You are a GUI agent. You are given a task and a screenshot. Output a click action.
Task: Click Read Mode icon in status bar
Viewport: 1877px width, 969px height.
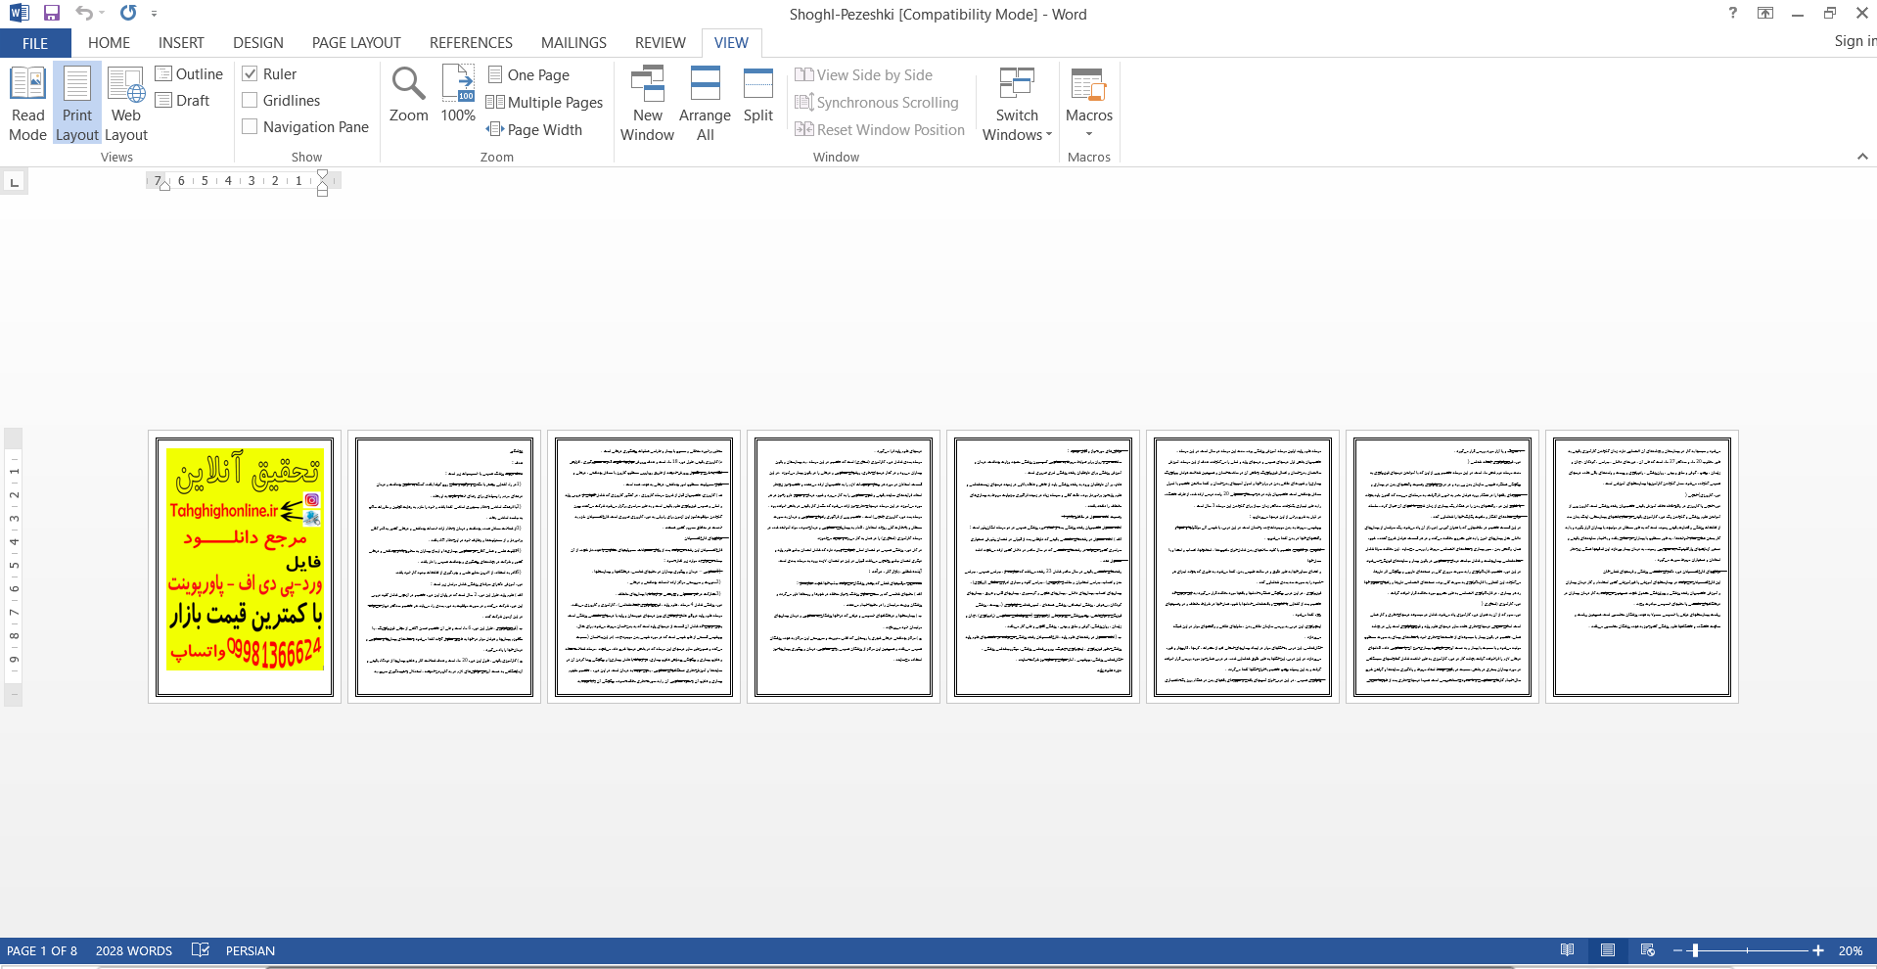tap(1568, 949)
